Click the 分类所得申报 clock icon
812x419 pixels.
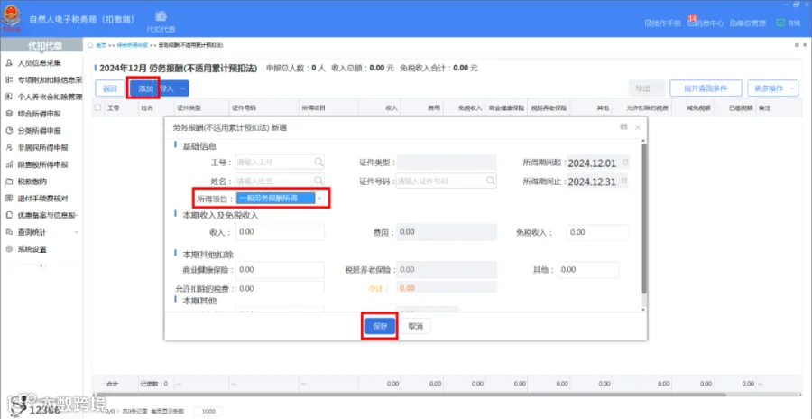(9, 131)
